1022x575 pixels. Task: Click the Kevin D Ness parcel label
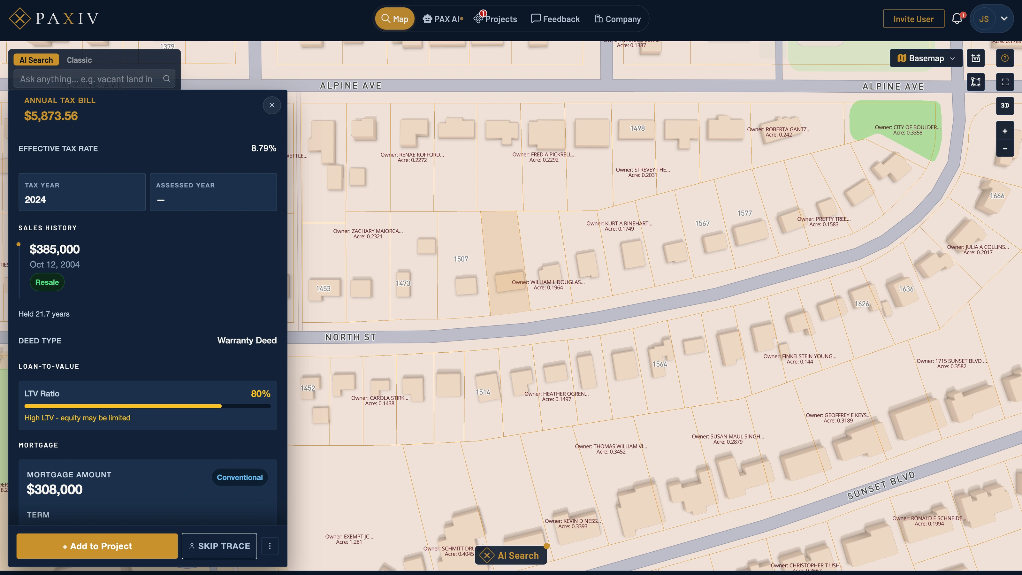(x=573, y=524)
